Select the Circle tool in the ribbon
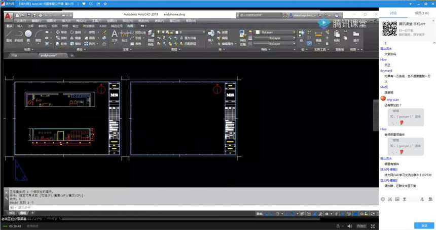The width and height of the screenshot is (436, 230). [x=28, y=35]
